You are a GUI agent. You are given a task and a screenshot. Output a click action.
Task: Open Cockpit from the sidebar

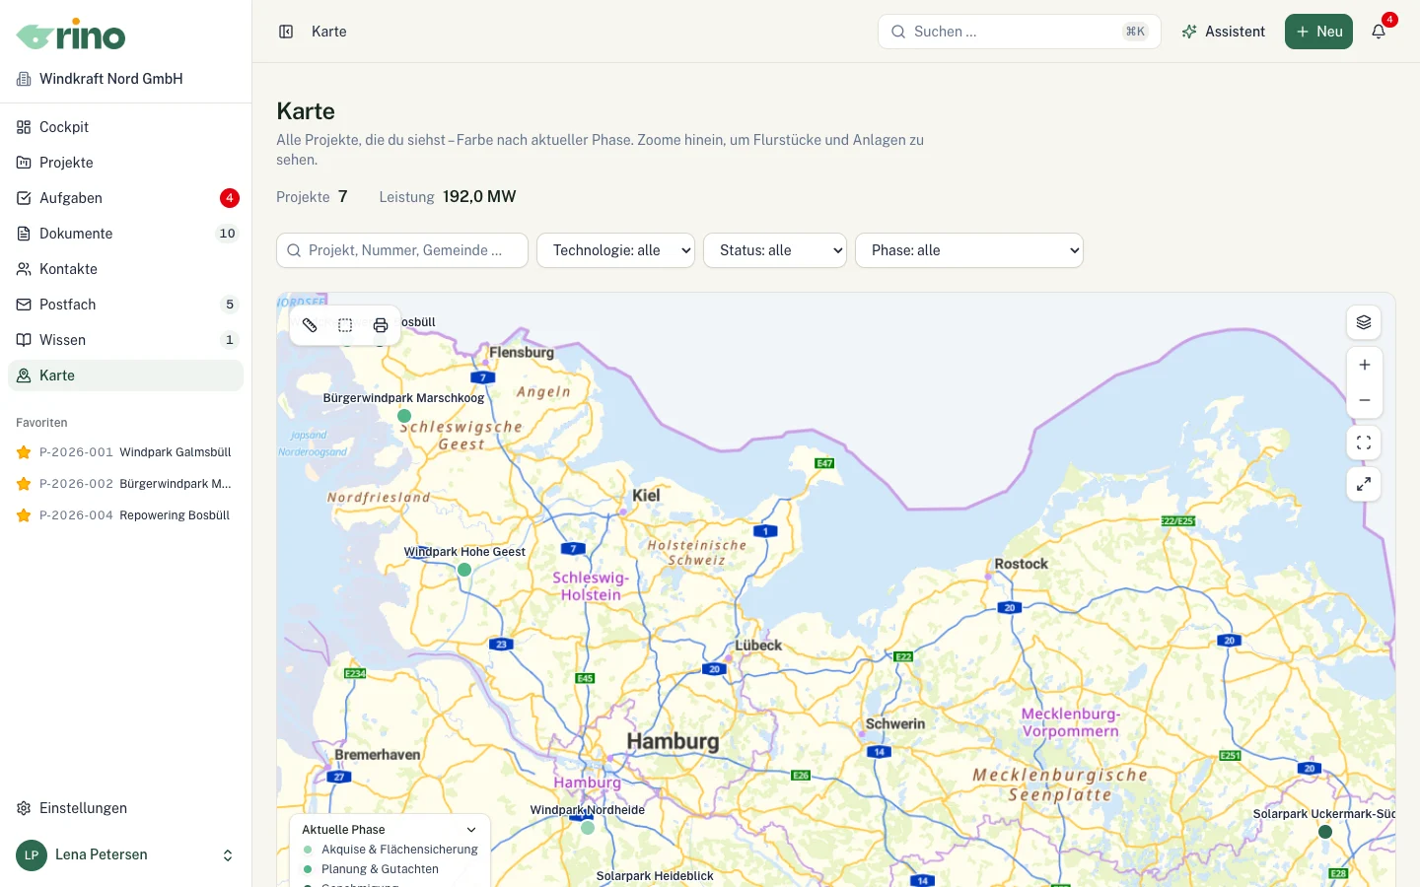click(x=125, y=127)
